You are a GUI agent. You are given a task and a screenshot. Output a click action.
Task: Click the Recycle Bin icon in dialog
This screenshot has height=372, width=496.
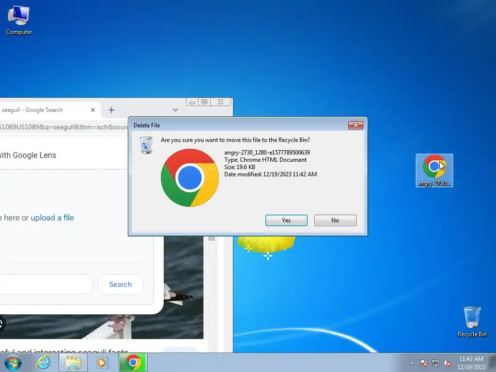(146, 145)
